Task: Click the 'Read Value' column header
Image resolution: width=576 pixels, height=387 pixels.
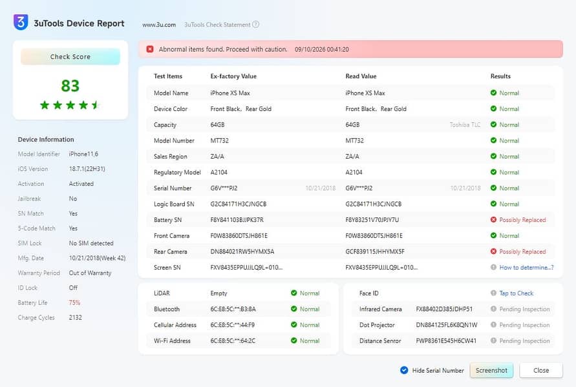Action: pos(361,76)
